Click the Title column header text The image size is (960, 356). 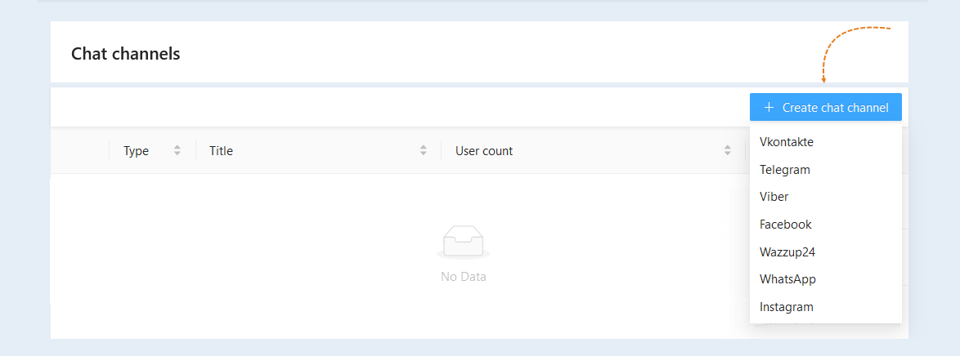click(x=221, y=150)
